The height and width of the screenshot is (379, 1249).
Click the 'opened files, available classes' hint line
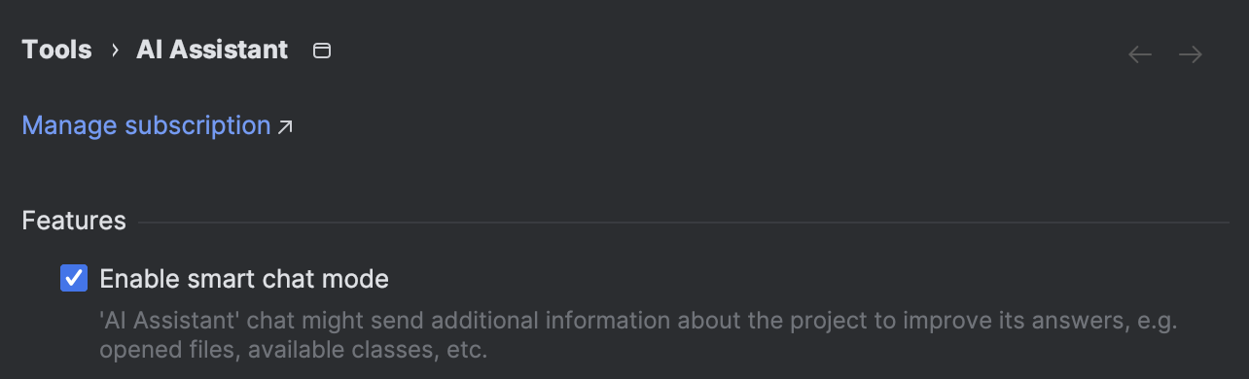click(293, 349)
